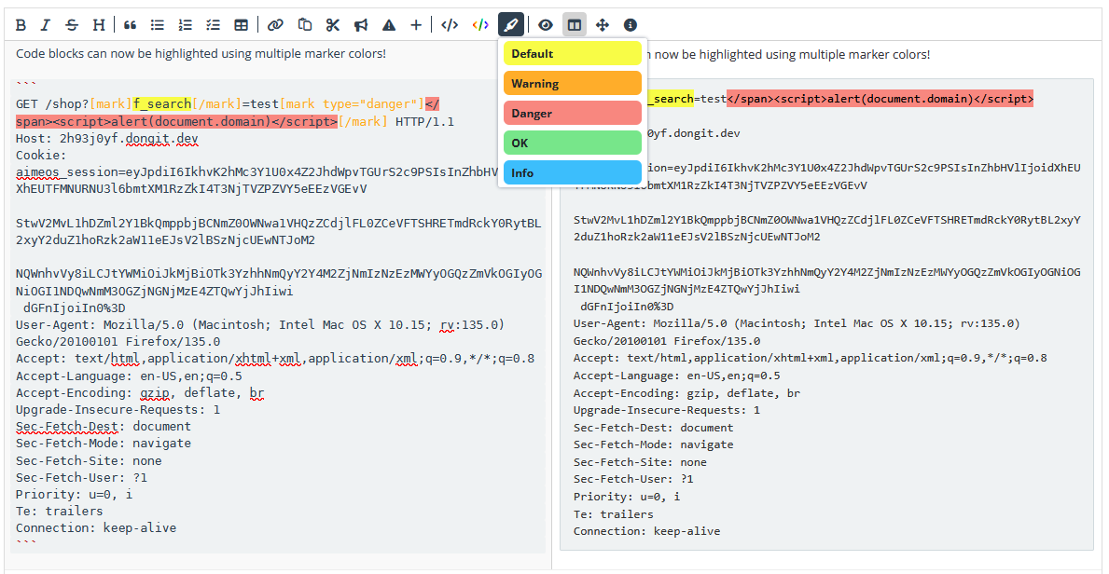Viewport: 1109px width, 574px height.
Task: Choose the red Danger marker color
Action: (x=572, y=113)
